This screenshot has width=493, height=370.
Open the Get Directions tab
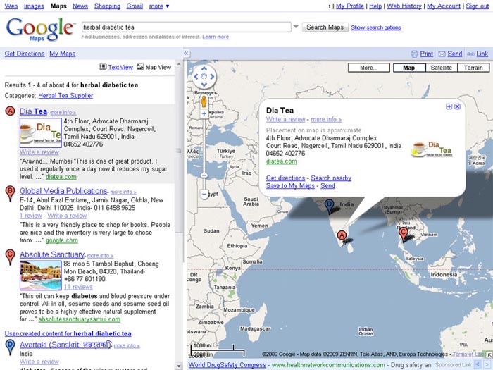(25, 54)
